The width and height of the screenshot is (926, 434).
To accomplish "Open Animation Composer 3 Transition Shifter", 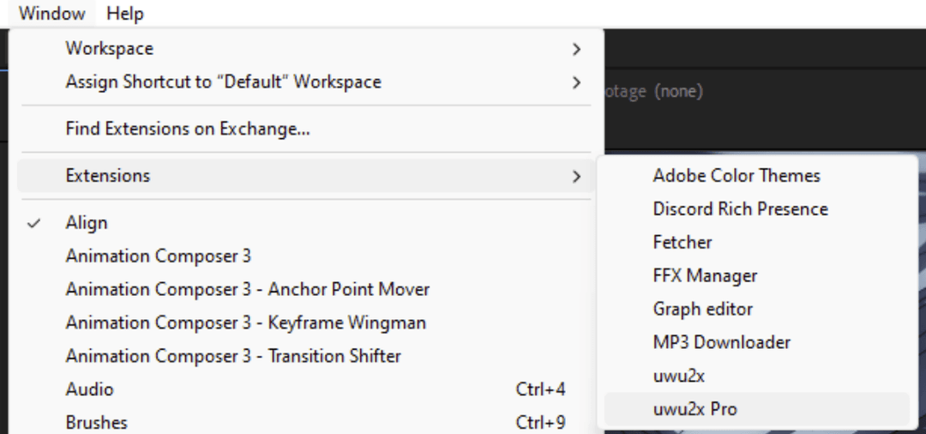I will click(x=233, y=356).
